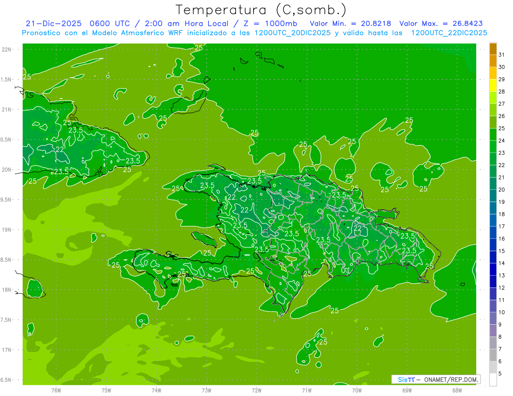Click the '9' color scale label
Screen dimensions: 513x396
[x=500, y=325]
